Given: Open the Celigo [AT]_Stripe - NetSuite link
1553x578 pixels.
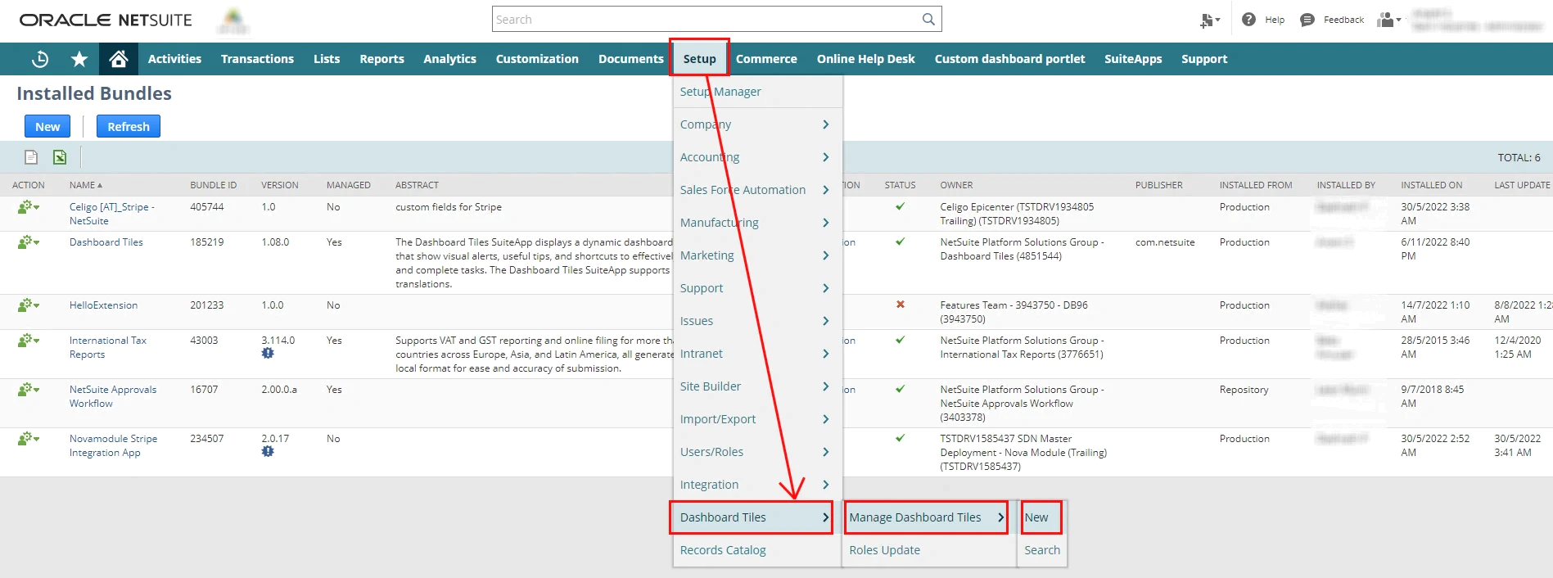Looking at the screenshot, I should click(x=112, y=214).
